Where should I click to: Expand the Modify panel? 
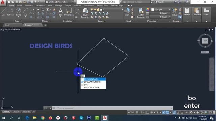(x=46, y=21)
